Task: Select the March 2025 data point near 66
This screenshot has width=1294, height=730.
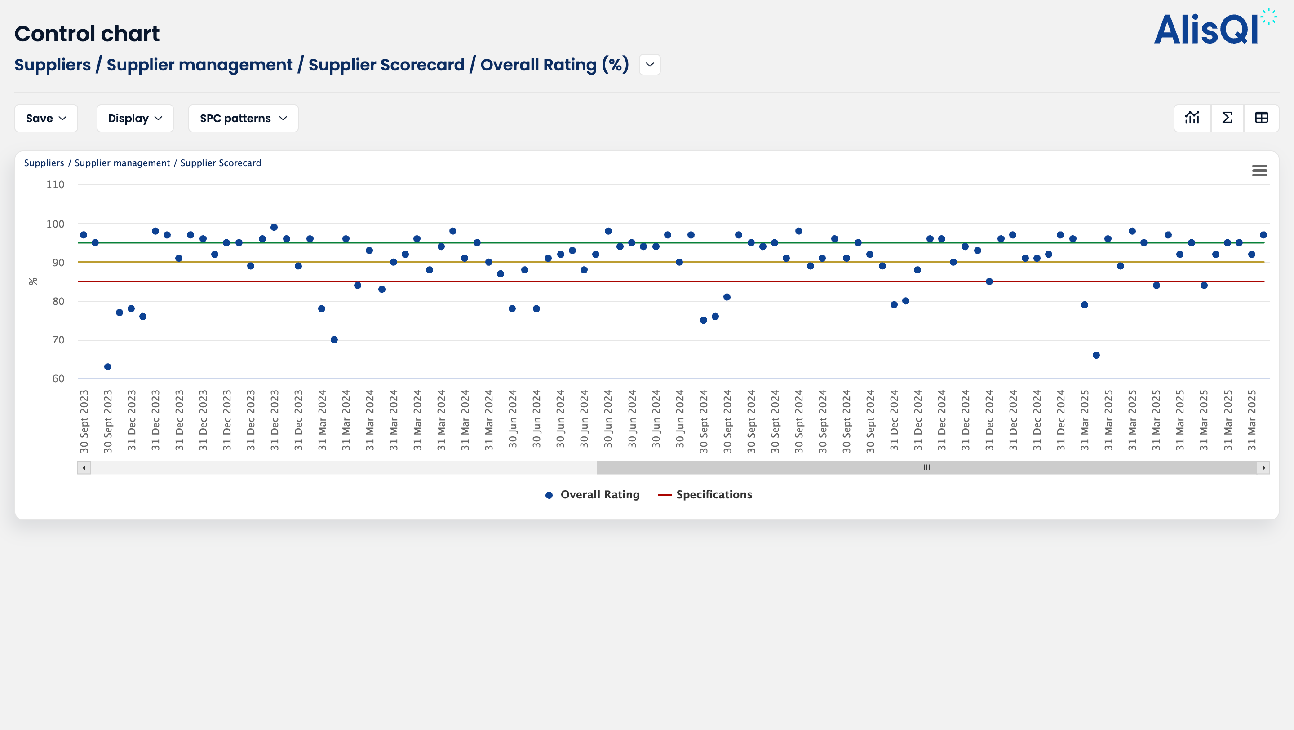Action: point(1096,356)
